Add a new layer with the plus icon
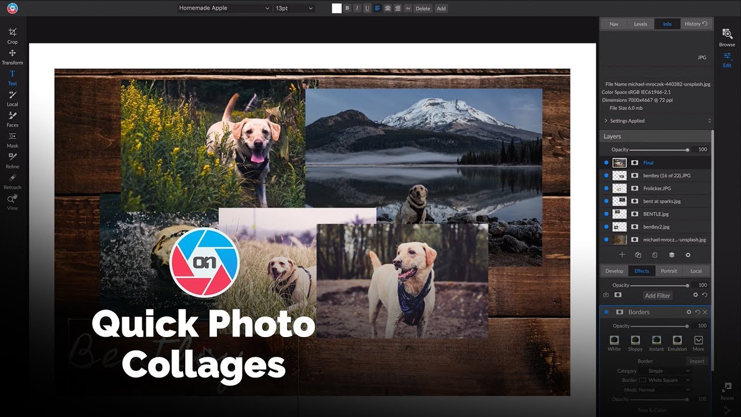The image size is (741, 417). [622, 254]
